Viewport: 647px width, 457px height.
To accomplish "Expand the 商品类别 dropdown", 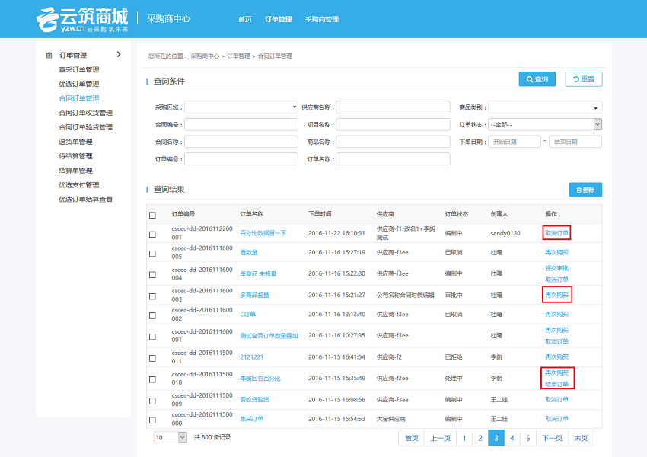I will pos(544,107).
